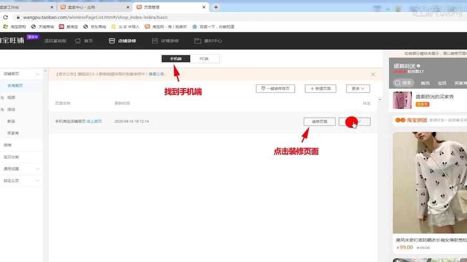The width and height of the screenshot is (467, 262).
Task: Close the announcement banner with X icon
Action: (373, 74)
